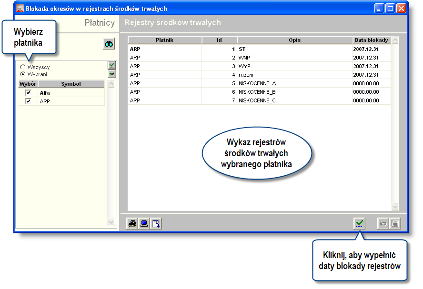Click block date 0000.00.00 of NISKOCENNE_A
Screen dimensions: 423x289
tap(366, 83)
